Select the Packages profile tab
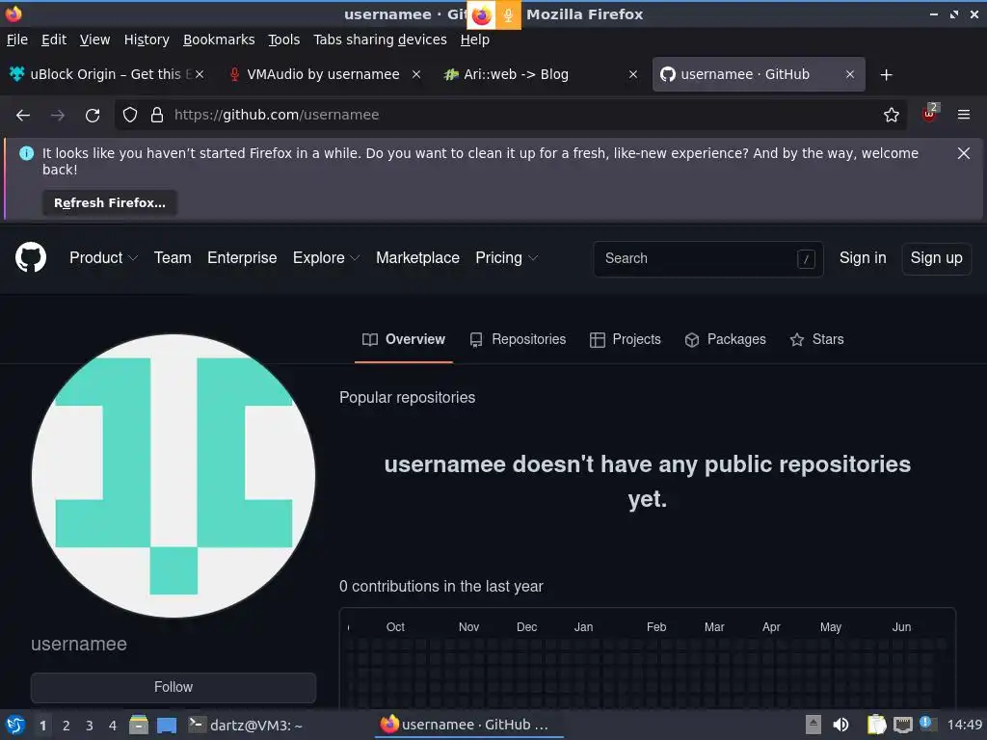This screenshot has height=740, width=987. click(725, 340)
